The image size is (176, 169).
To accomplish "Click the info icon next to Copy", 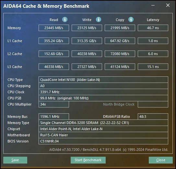I will 131,19.
